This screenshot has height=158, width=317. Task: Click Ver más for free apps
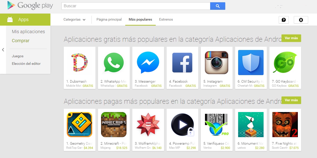[291, 38]
